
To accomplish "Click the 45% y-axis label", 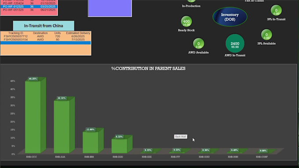I will [x=13, y=81].
